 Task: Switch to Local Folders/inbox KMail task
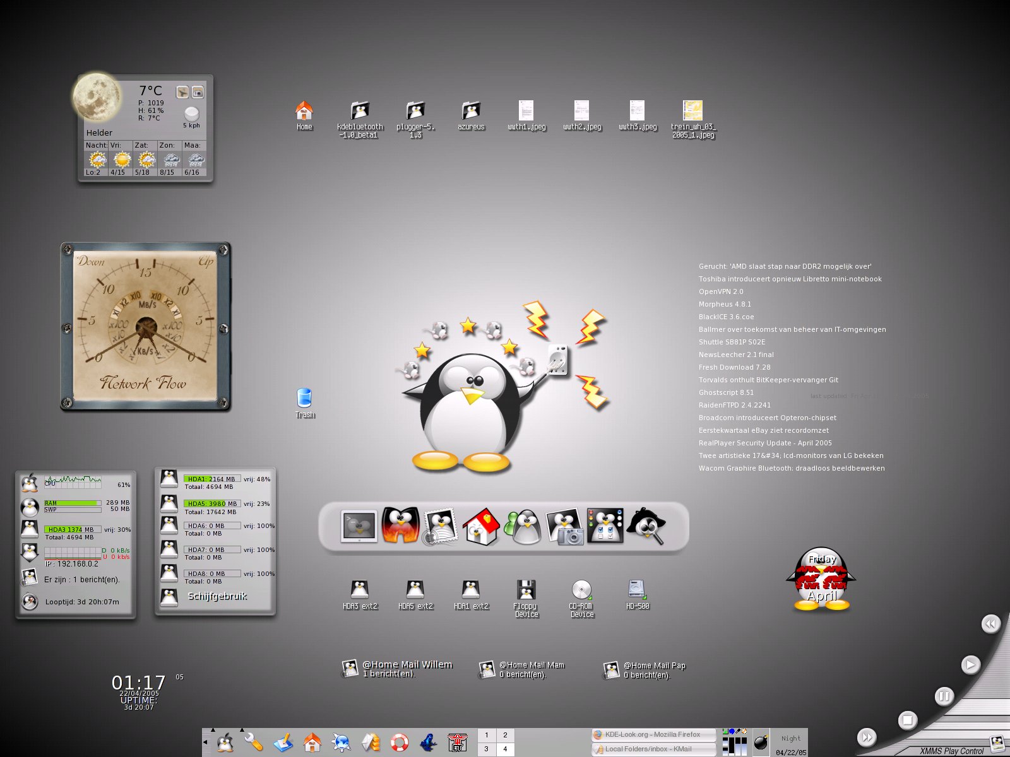pyautogui.click(x=653, y=749)
